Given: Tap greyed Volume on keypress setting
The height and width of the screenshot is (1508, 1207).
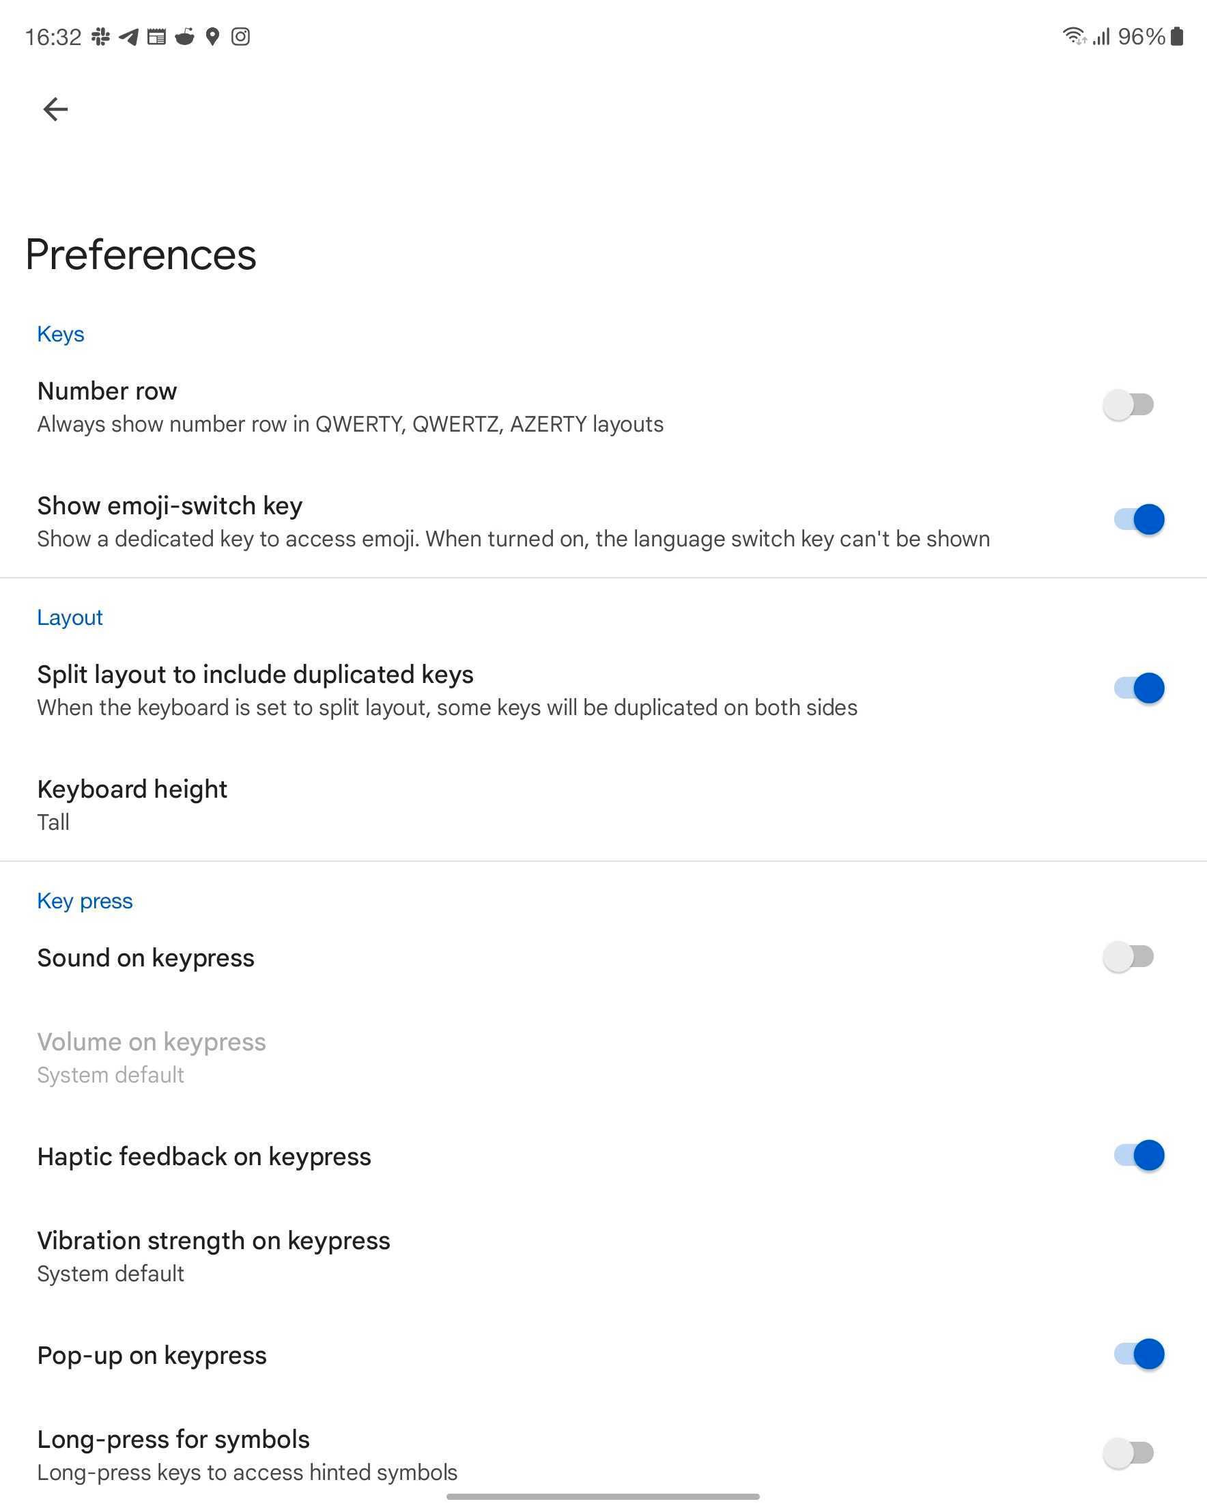Looking at the screenshot, I should 151,1057.
